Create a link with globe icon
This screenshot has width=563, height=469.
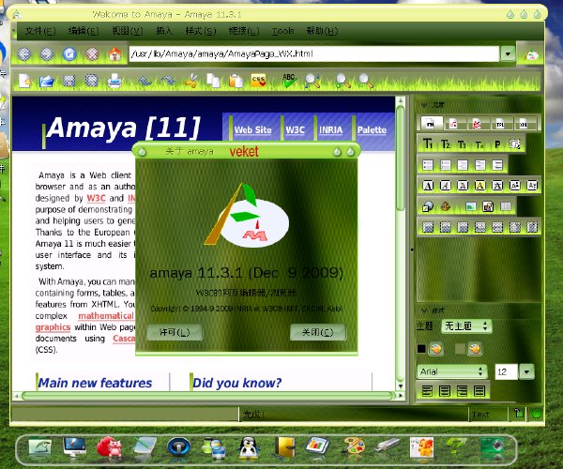pyautogui.click(x=428, y=206)
